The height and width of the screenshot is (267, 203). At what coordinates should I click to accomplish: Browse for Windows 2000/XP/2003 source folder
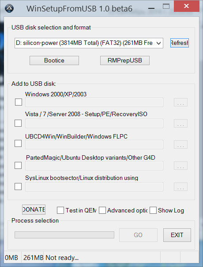pos(180,102)
